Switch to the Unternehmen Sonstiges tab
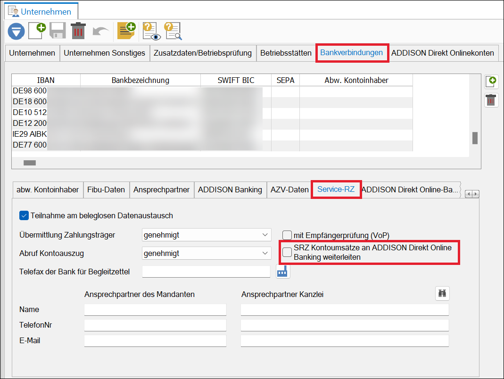This screenshot has height=379, width=504. [x=105, y=53]
